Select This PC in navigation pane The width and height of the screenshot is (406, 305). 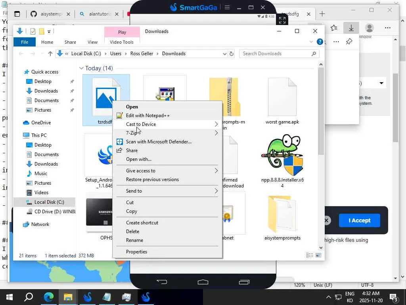tap(39, 135)
